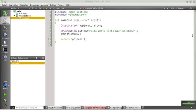This screenshot has height=110, width=196.
Task: Switch to the Editieren mode
Action: (x=5, y=21)
